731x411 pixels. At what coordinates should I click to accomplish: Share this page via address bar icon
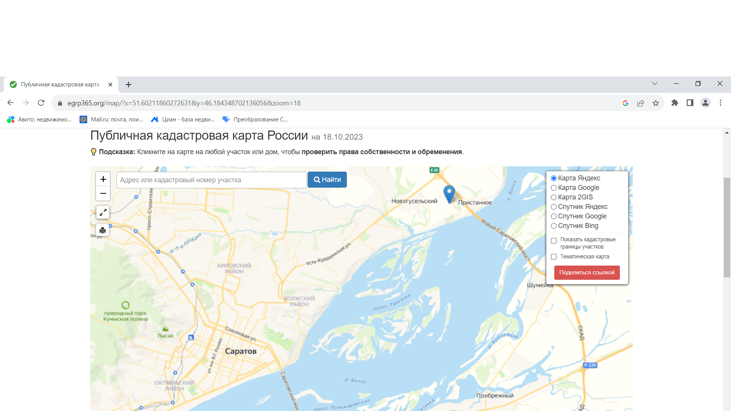pos(640,103)
